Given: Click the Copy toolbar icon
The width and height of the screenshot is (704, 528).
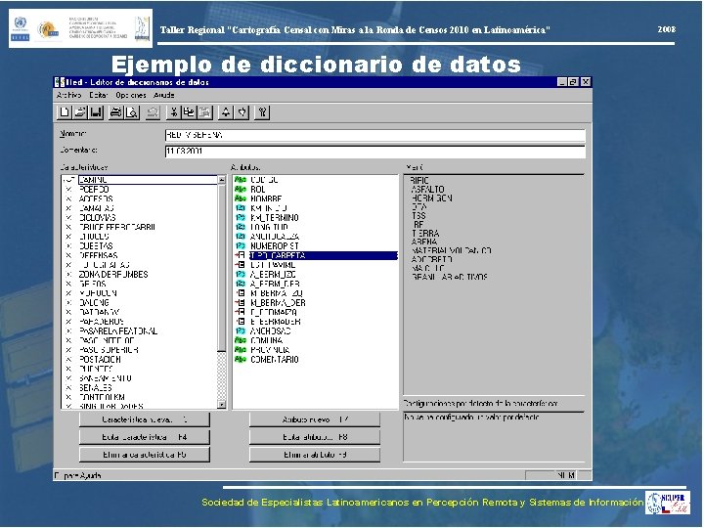Looking at the screenshot, I should coord(189,112).
